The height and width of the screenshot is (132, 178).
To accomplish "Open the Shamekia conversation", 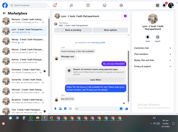I will coord(24,71).
